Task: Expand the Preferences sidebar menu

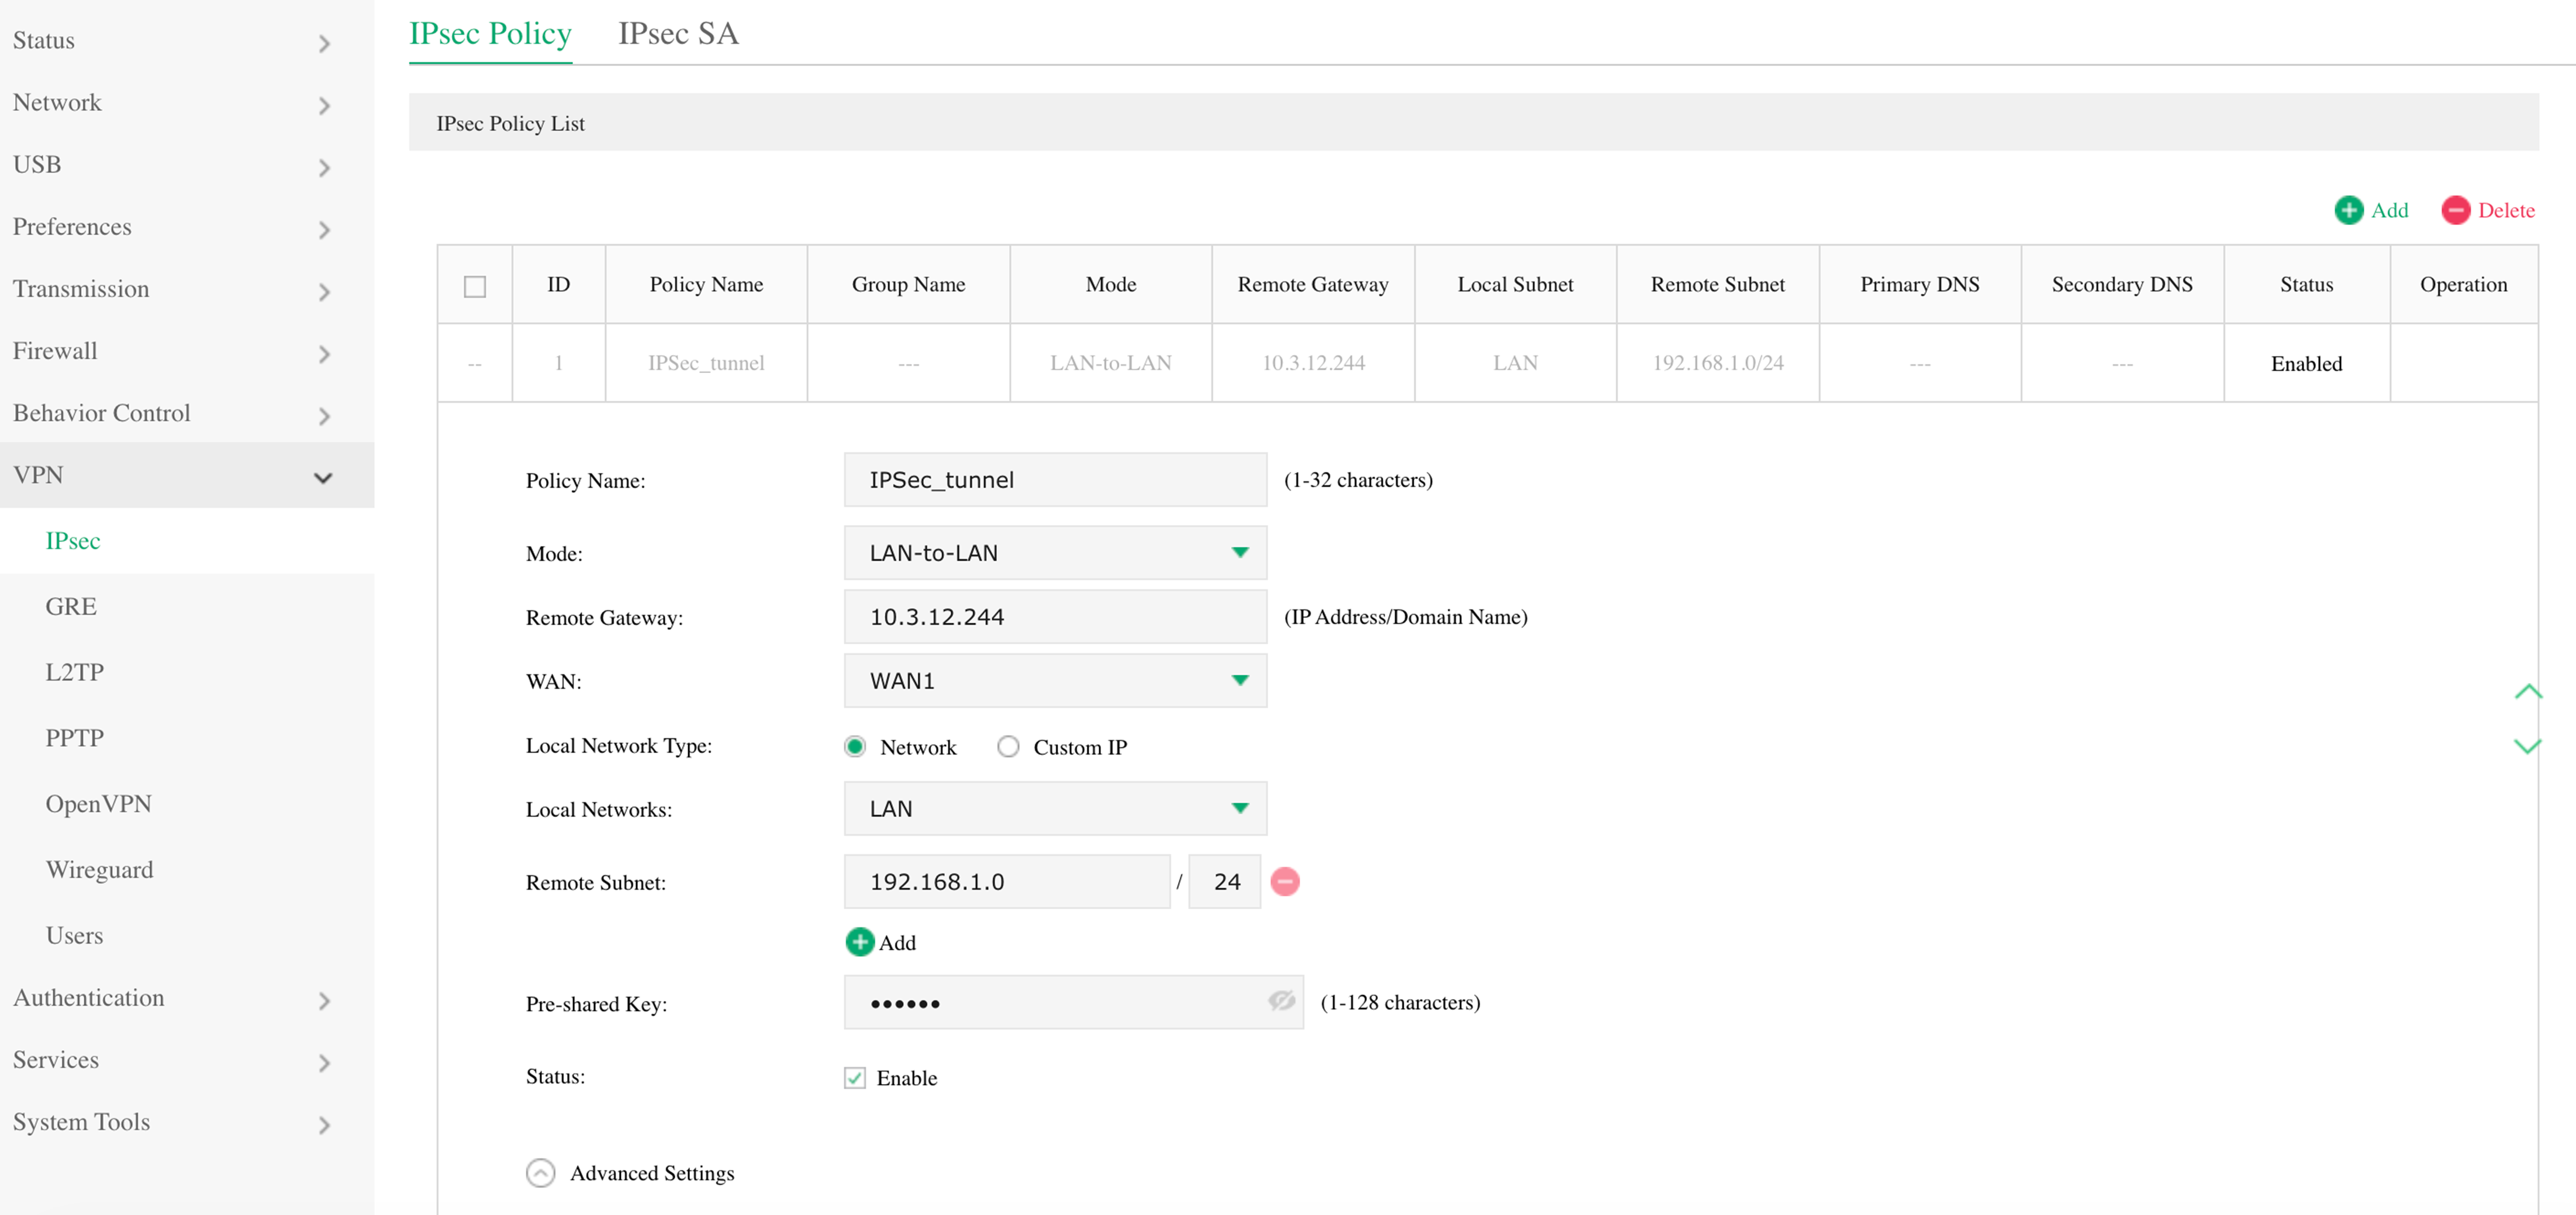Action: pos(187,227)
